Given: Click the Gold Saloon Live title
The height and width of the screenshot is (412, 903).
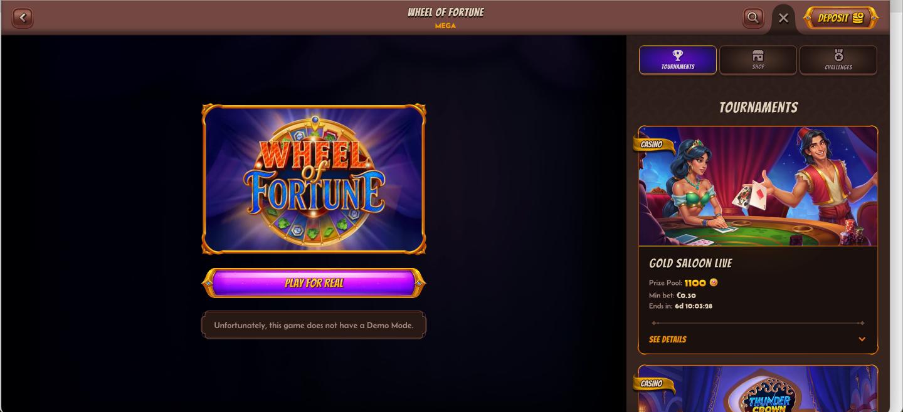Looking at the screenshot, I should pyautogui.click(x=690, y=264).
